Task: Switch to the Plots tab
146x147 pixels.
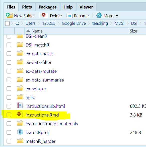Action: point(27,7)
